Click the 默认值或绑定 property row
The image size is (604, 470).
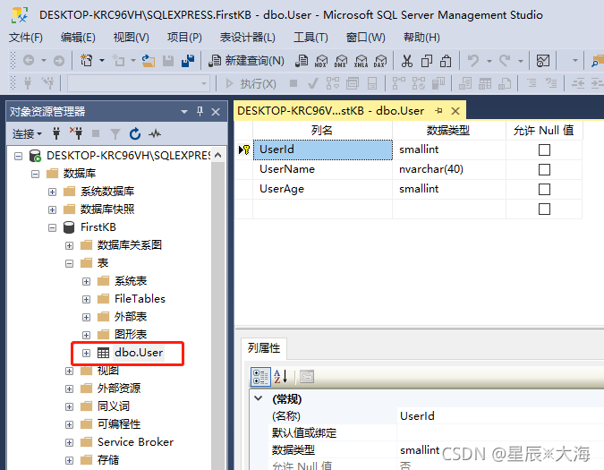[x=436, y=432]
